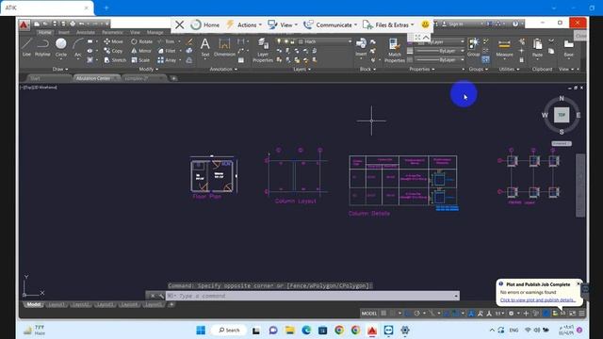
Task: Click the Paste tool
Action: [537, 48]
